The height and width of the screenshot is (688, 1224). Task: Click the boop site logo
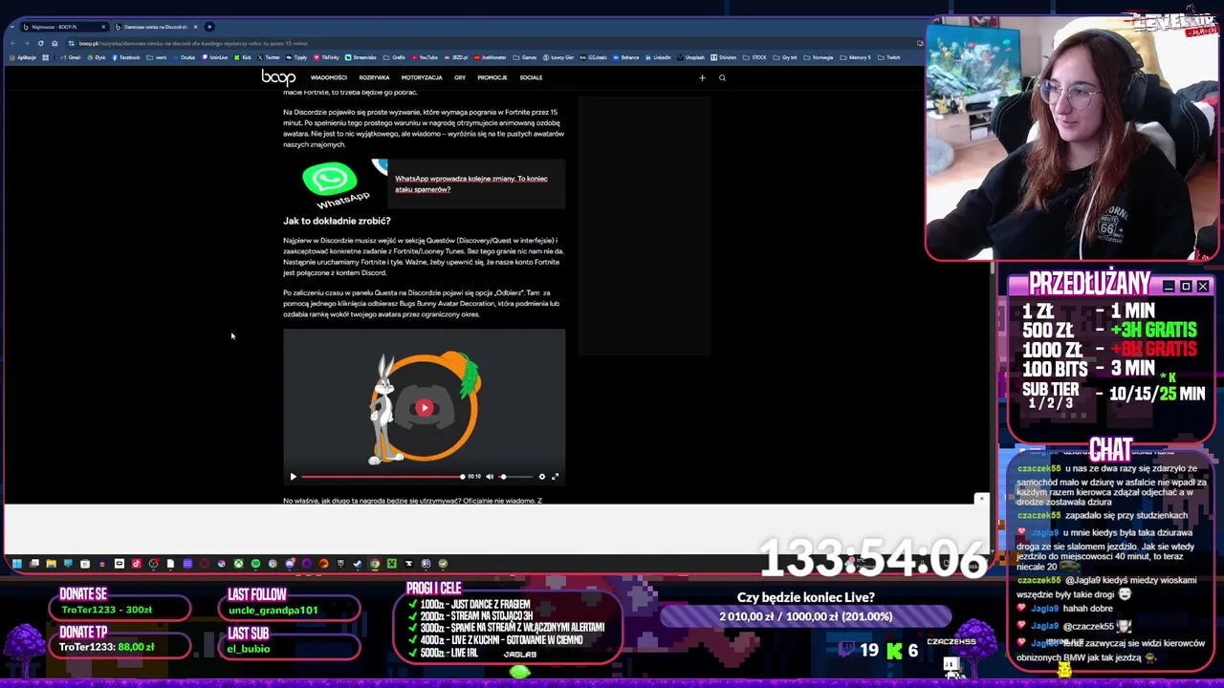[278, 77]
